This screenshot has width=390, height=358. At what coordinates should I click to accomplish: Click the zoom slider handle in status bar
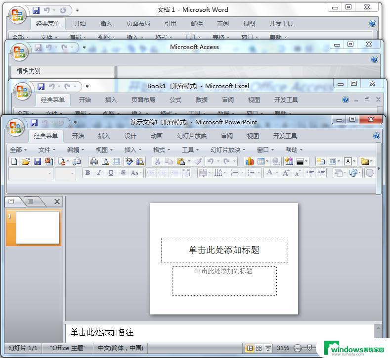tap(309, 348)
